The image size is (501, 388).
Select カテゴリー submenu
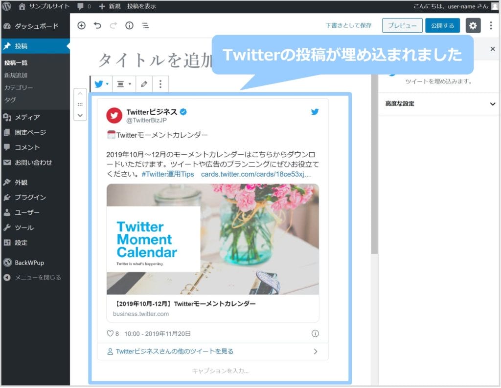pyautogui.click(x=19, y=88)
